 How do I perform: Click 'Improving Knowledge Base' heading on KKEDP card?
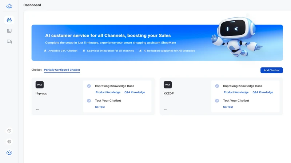pos(243,86)
